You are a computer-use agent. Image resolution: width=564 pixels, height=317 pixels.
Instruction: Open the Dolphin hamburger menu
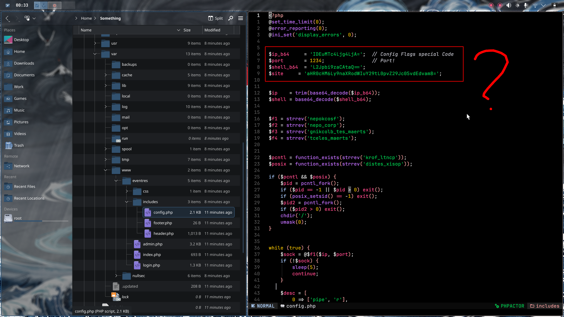(241, 18)
